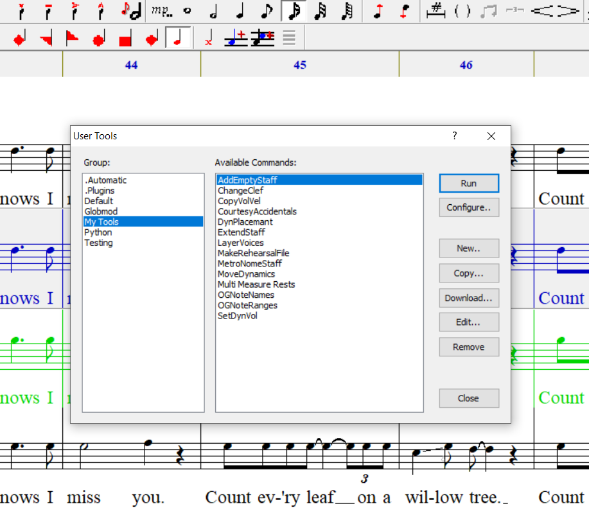Screen dimensions: 589x522
Task: Select the marcato articulation icon
Action: pos(101,11)
